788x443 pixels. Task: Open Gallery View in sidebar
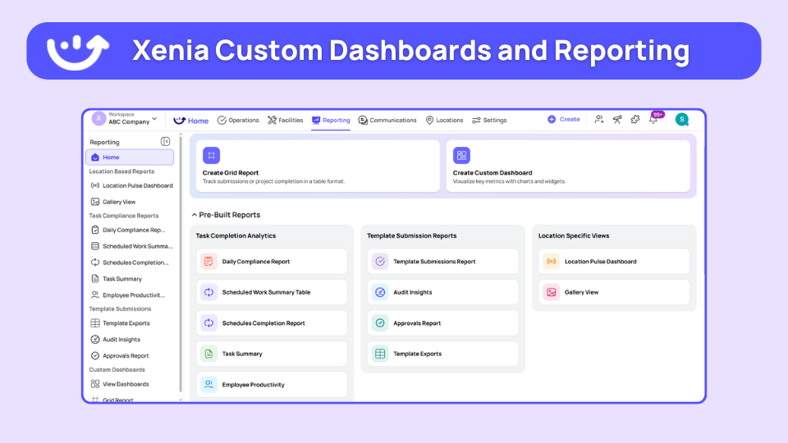pyautogui.click(x=113, y=202)
